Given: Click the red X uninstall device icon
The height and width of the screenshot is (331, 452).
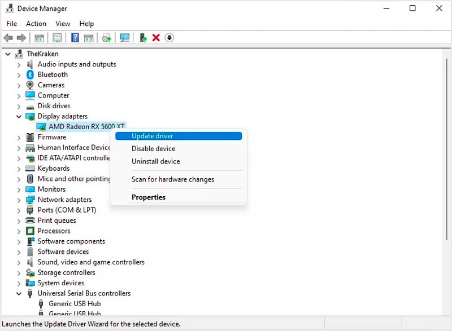Looking at the screenshot, I should (156, 38).
